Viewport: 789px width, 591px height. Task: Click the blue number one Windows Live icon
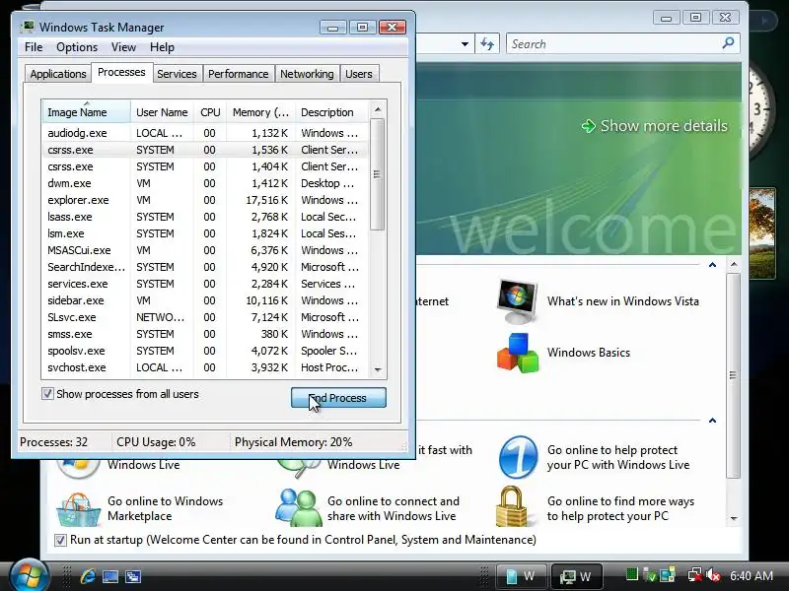click(519, 457)
